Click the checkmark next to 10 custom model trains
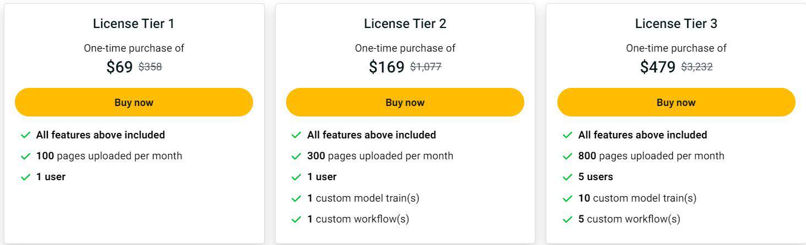The width and height of the screenshot is (806, 245). [568, 198]
